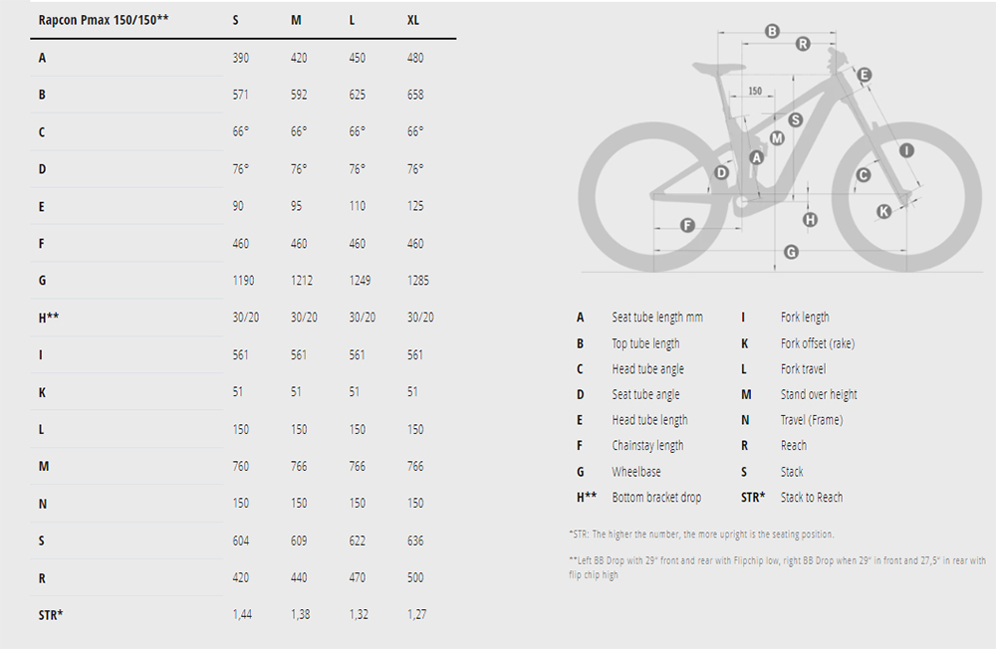The image size is (996, 649).
Task: Click the H** row label in the table
Action: click(51, 318)
